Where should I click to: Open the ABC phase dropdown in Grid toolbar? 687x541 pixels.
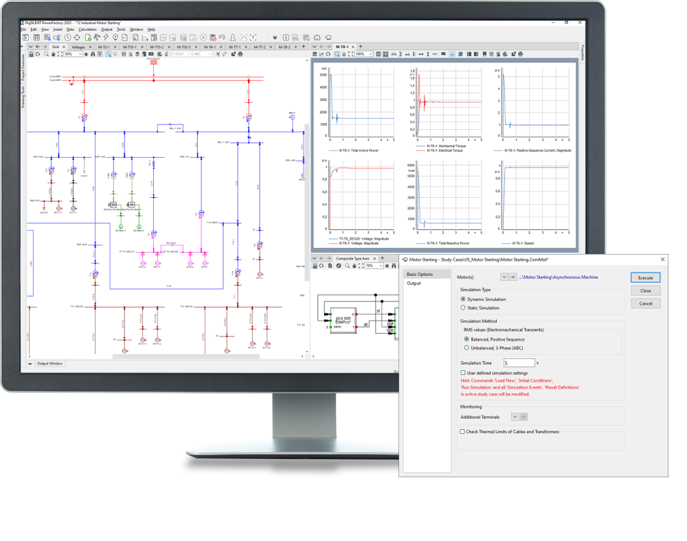[x=210, y=54]
